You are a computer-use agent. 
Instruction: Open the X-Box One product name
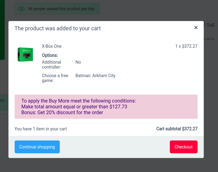click(52, 46)
